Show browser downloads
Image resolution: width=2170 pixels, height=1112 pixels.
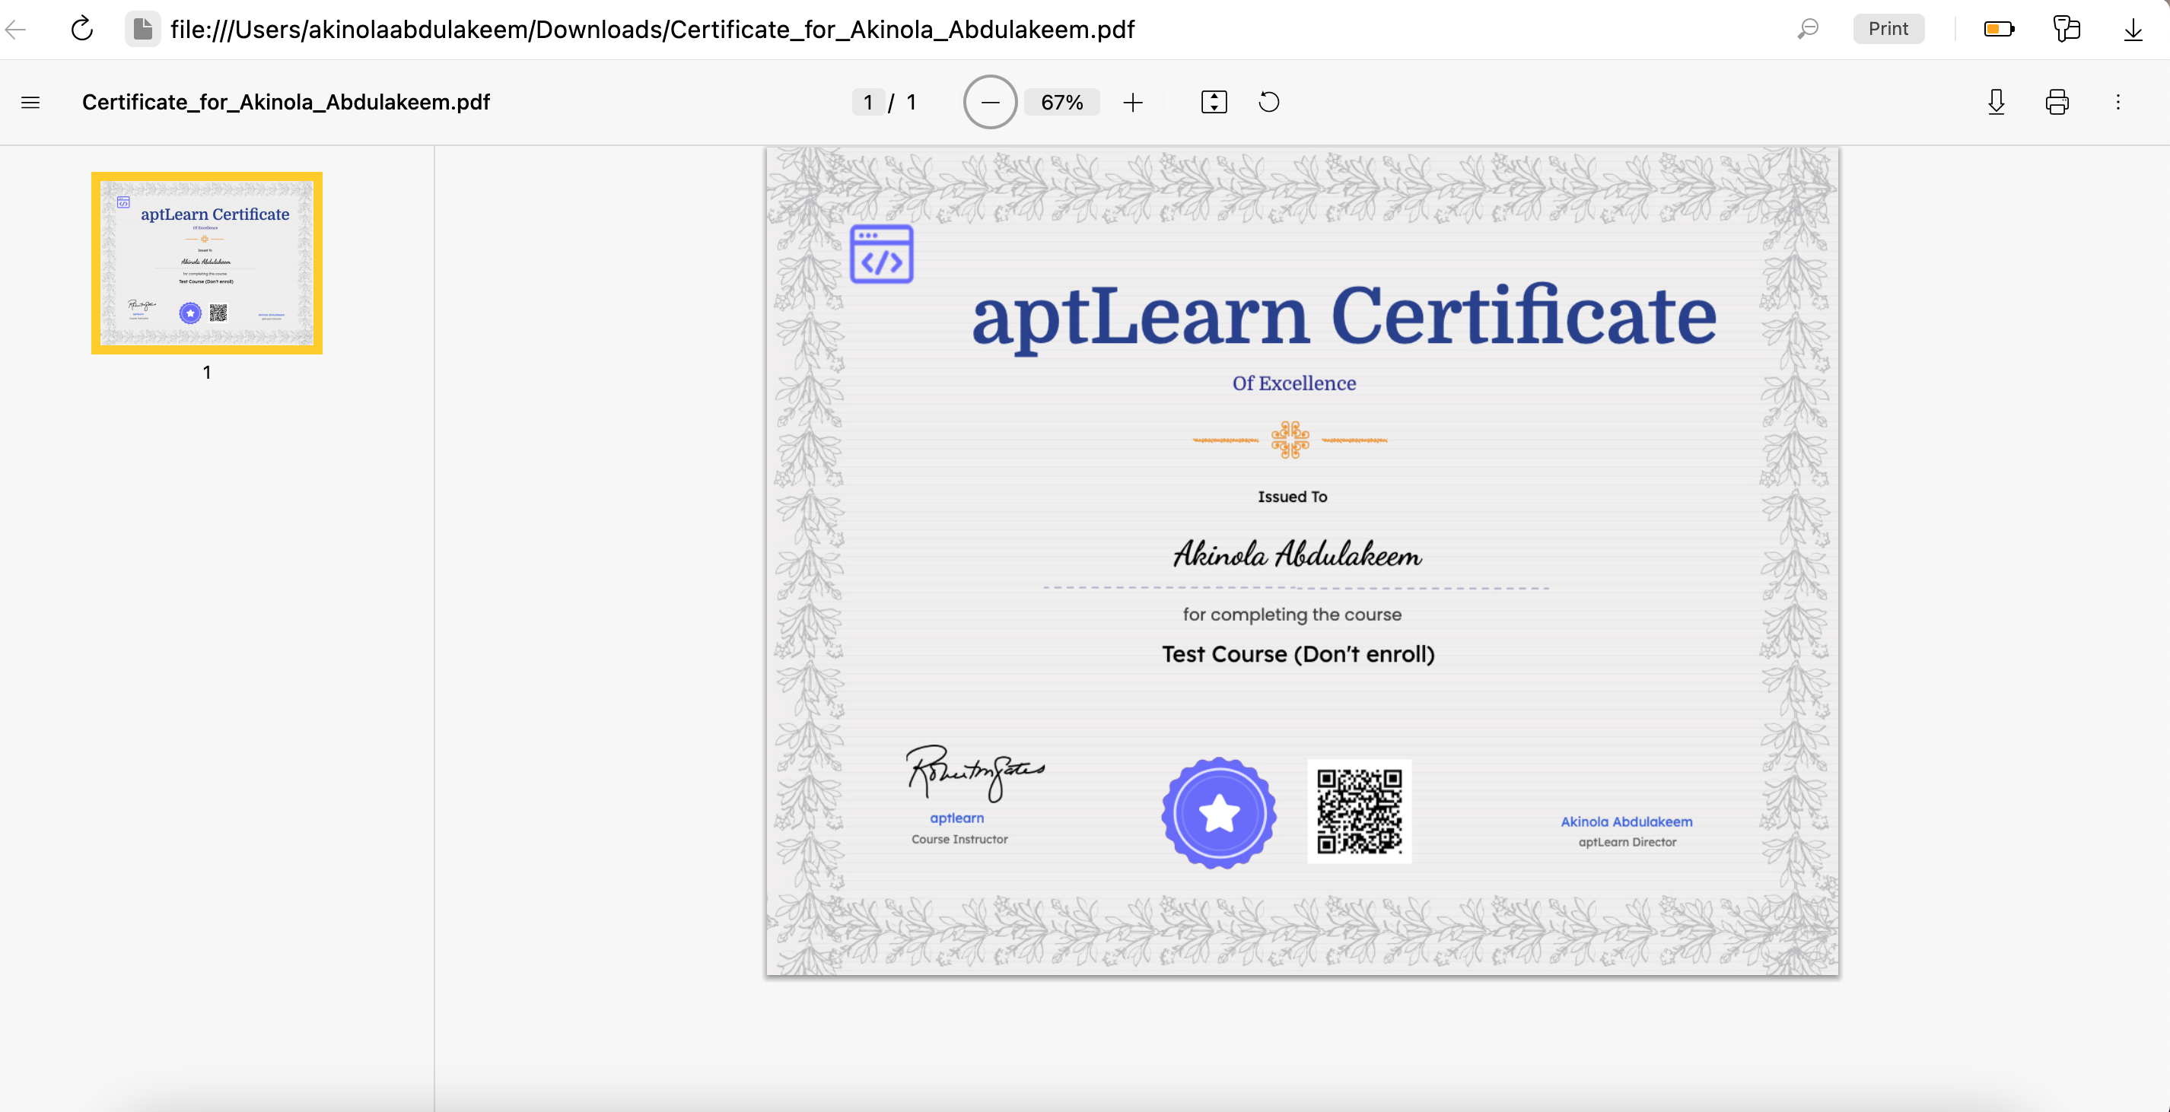[2133, 30]
